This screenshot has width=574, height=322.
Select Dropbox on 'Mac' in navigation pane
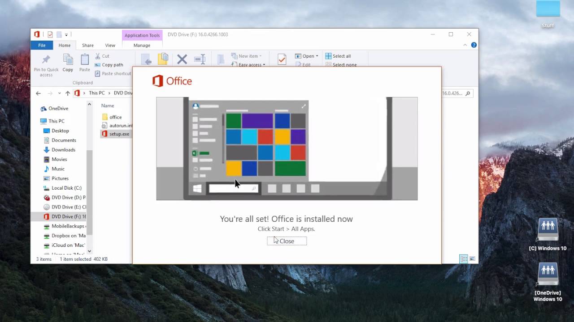[x=64, y=236]
